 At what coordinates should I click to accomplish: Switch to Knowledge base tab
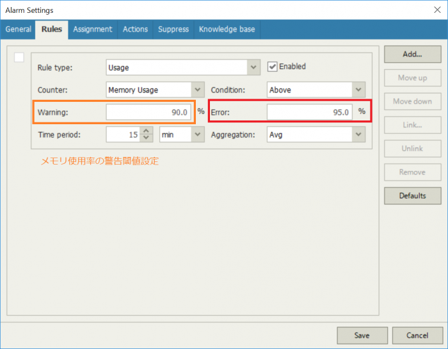click(227, 29)
